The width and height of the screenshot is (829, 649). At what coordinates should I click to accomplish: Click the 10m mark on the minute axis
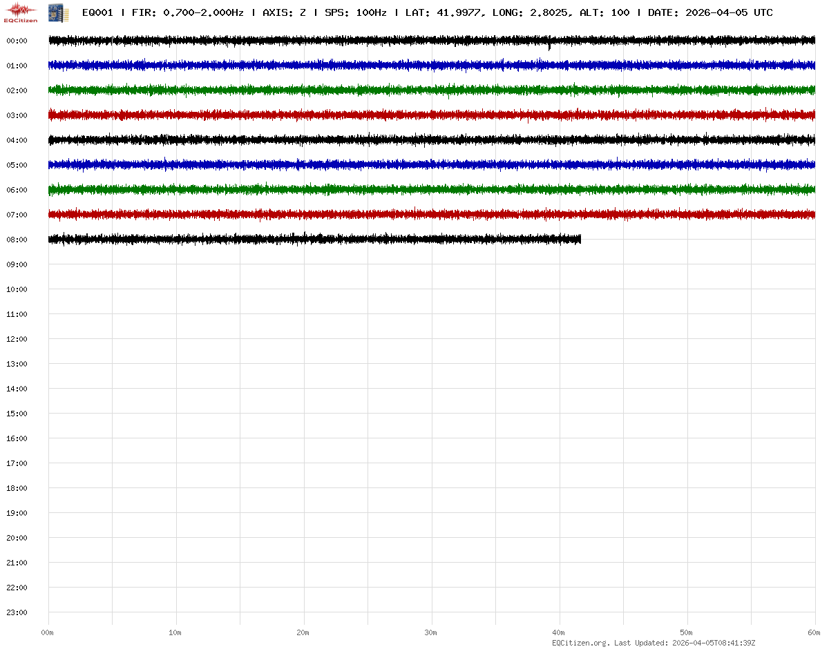175,632
